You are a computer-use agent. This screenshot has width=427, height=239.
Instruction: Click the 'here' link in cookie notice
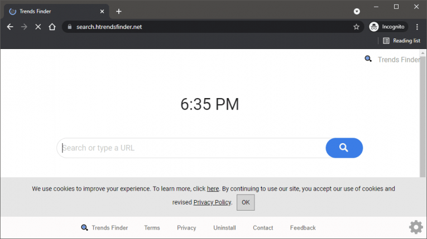click(213, 189)
